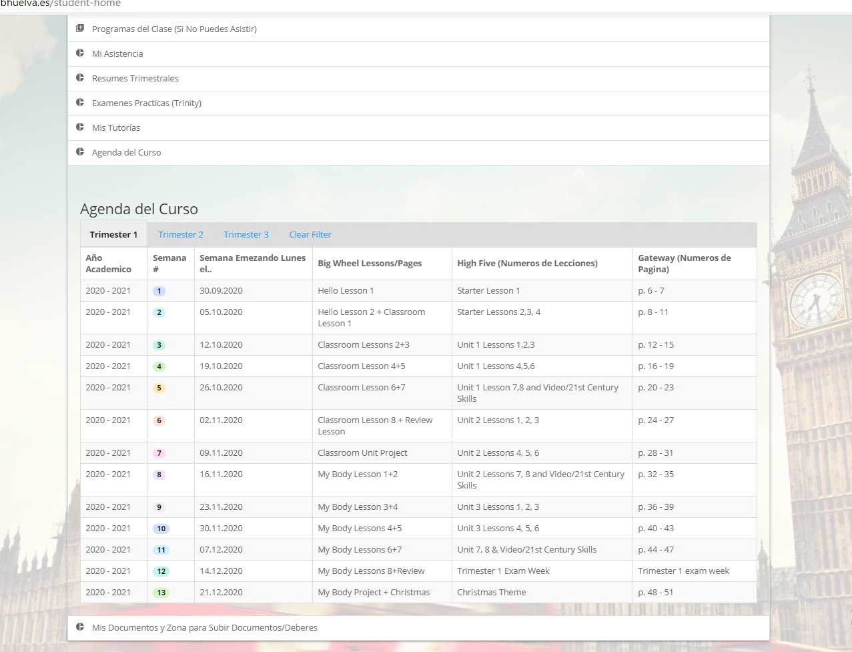Click the week 9 number badge

(x=159, y=507)
